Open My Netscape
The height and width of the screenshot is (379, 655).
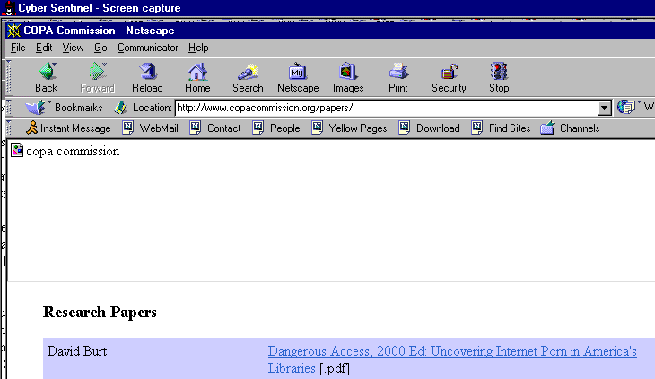pyautogui.click(x=298, y=78)
